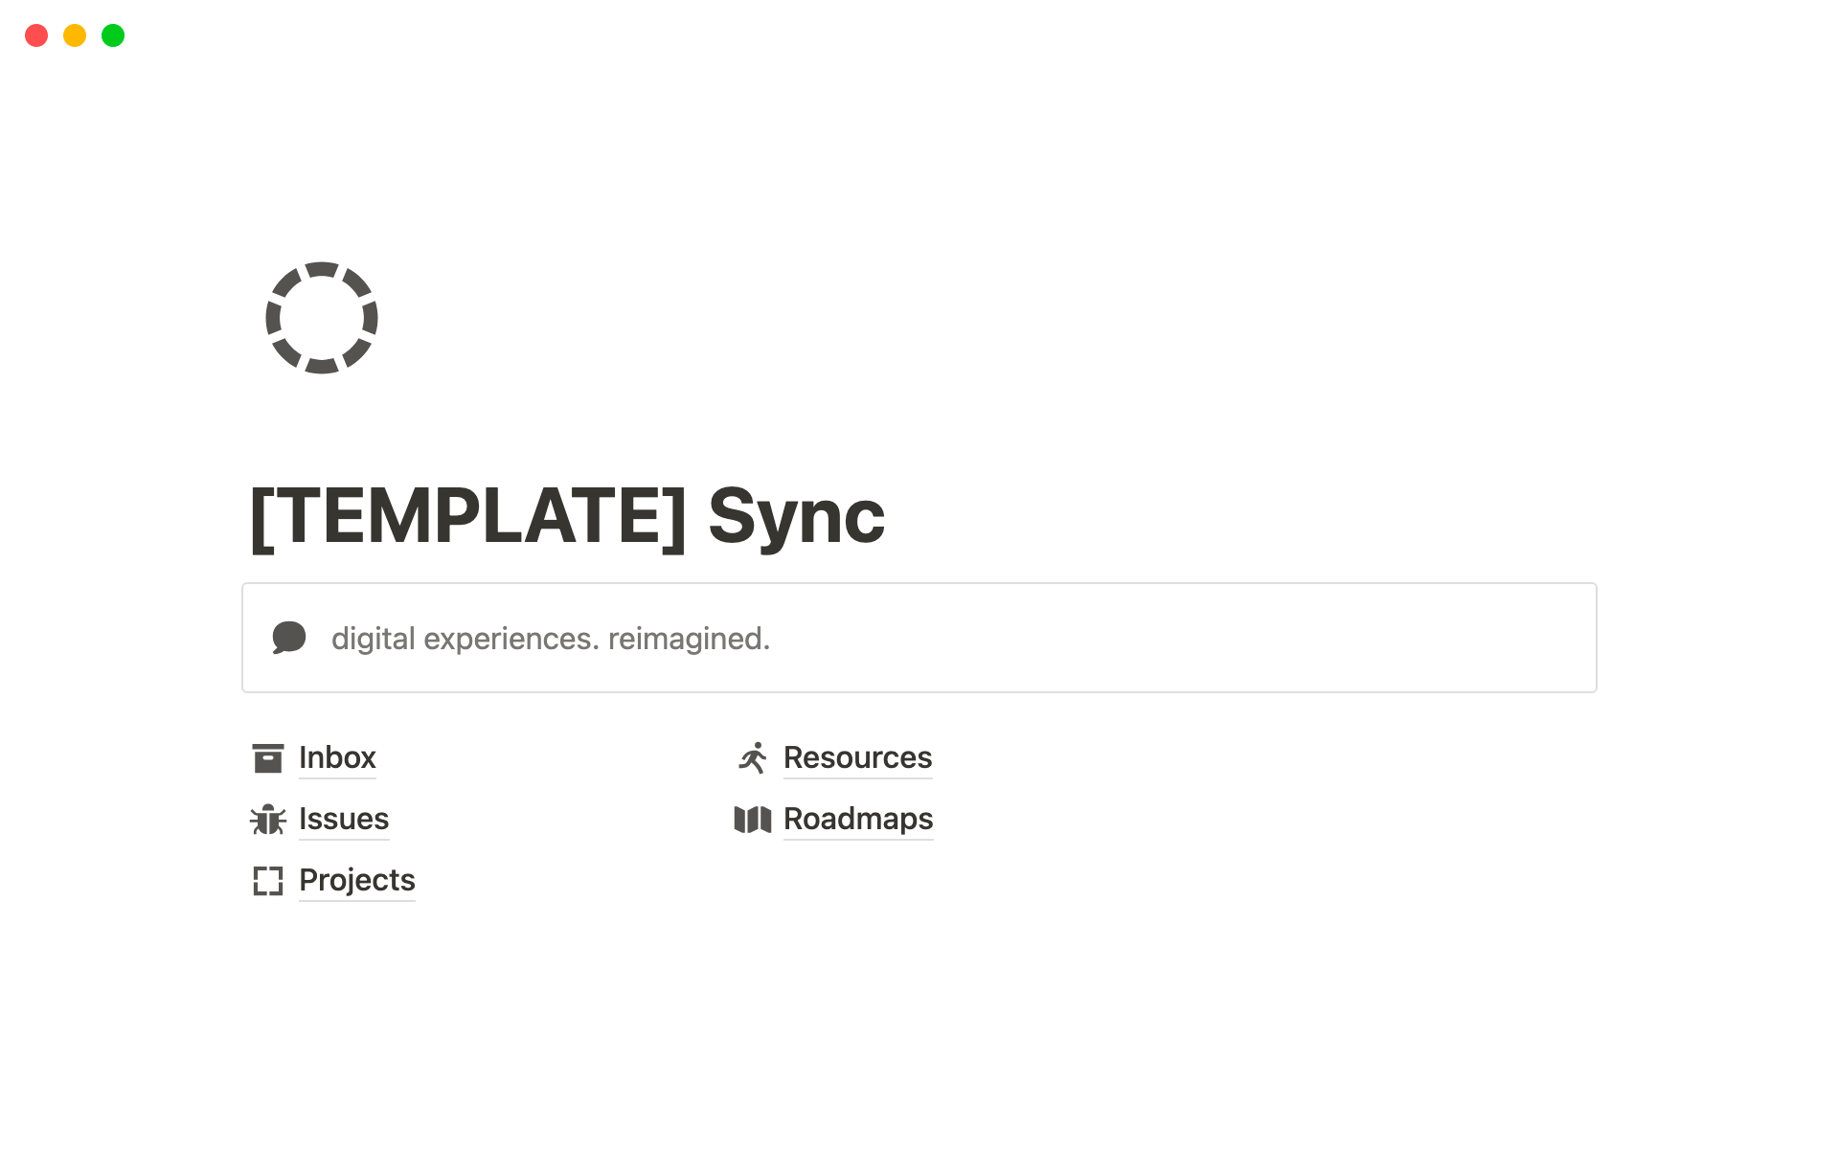The width and height of the screenshot is (1839, 1149).
Task: Open the Resources page link
Action: tap(857, 757)
